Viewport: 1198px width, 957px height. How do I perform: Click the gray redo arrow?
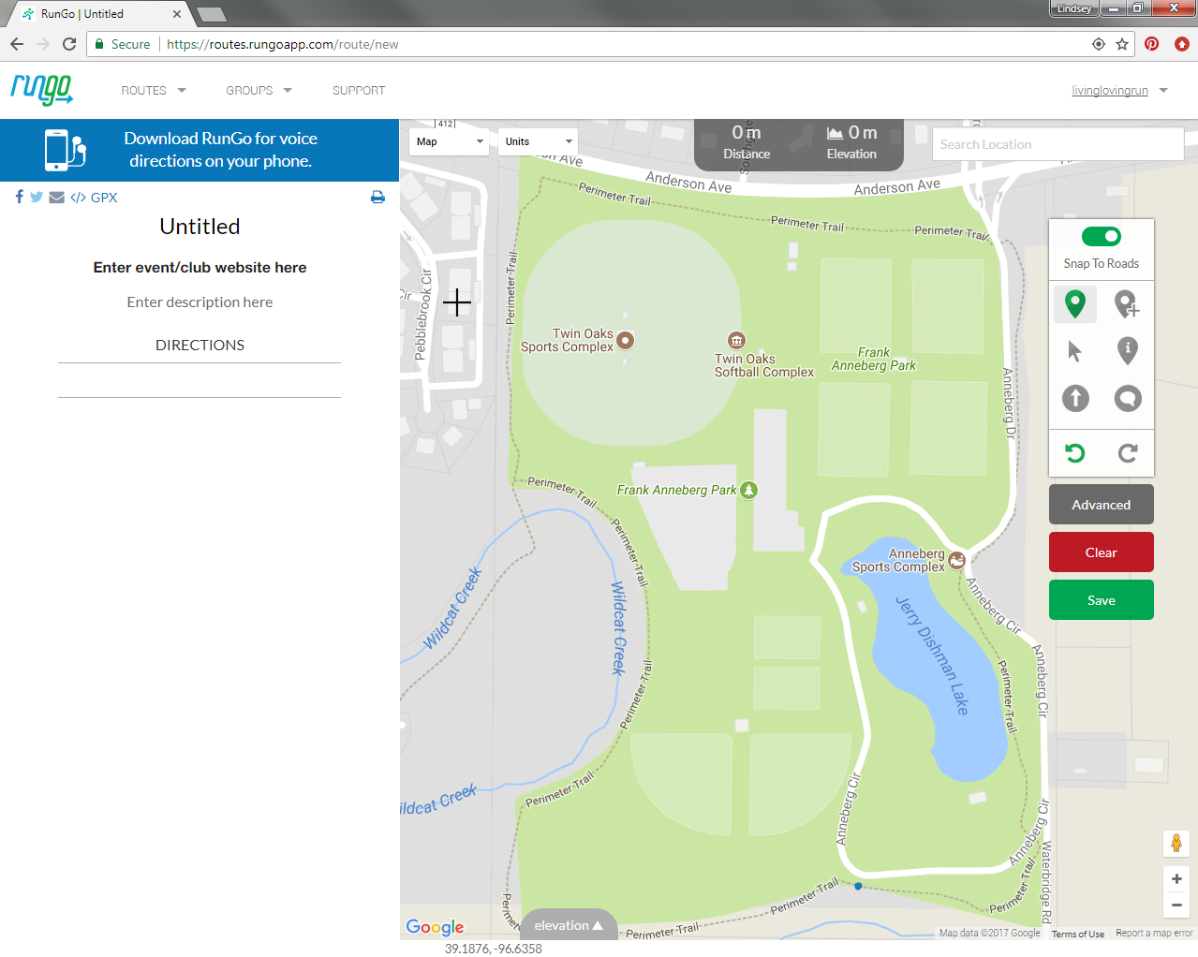[x=1128, y=453]
